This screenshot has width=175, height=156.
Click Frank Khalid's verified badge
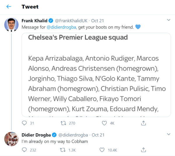pos(51,21)
